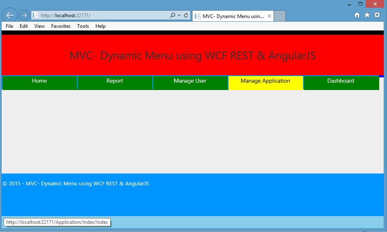Open the browser Home page icon
Screen dimensions: 387x232
pos(357,15)
